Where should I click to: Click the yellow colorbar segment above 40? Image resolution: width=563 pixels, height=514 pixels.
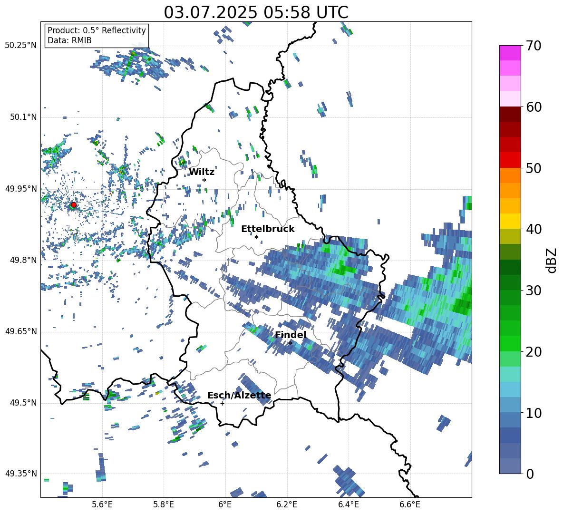(510, 221)
